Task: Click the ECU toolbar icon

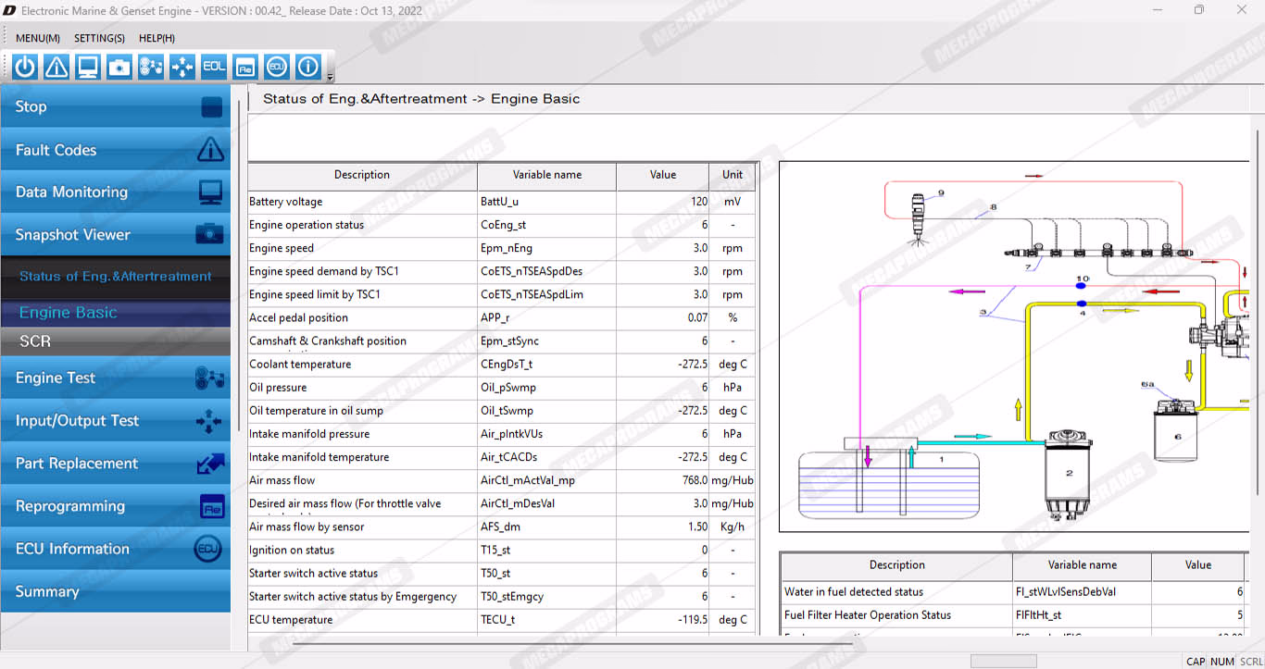Action: [x=277, y=67]
